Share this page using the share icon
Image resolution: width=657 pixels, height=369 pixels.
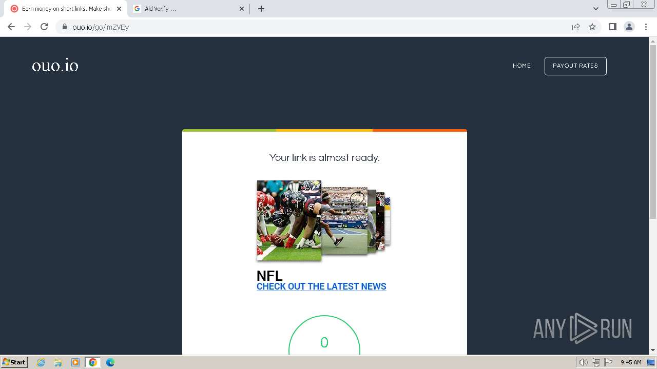[576, 27]
